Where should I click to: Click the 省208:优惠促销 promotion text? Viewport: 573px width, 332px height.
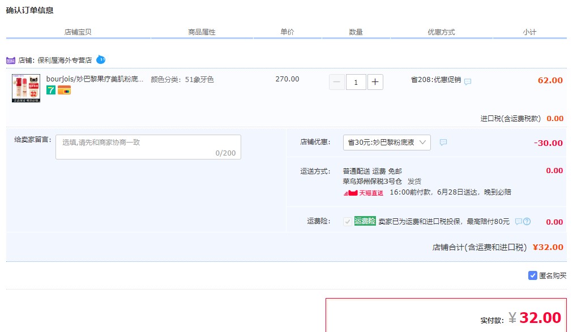click(x=436, y=80)
